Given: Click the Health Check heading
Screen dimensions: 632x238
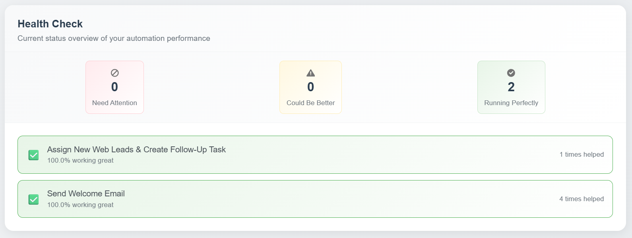Looking at the screenshot, I should click(50, 24).
